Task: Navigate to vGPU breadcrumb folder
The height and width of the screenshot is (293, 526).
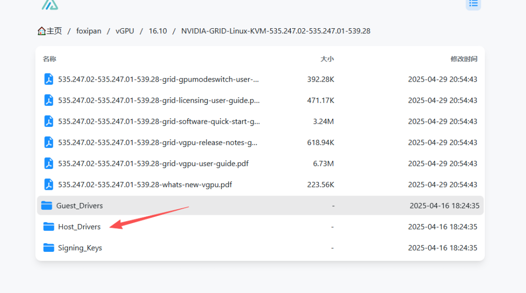Action: [x=125, y=31]
